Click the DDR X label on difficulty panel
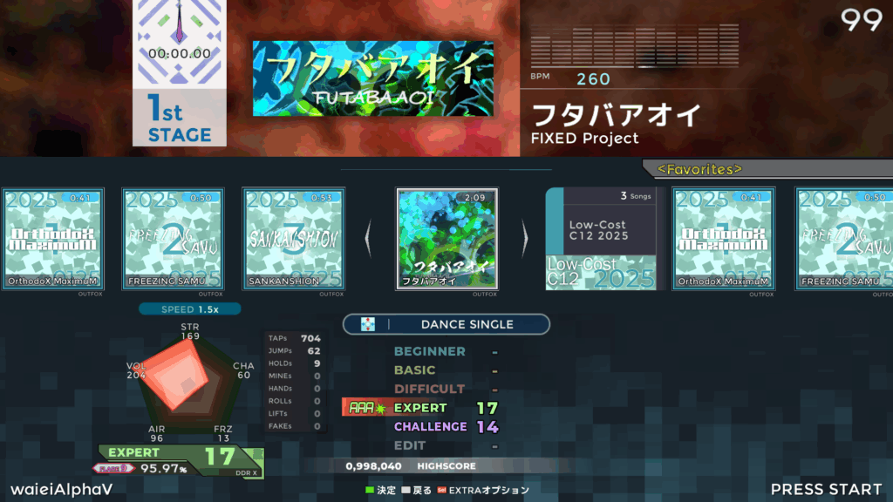The image size is (893, 502). [246, 473]
